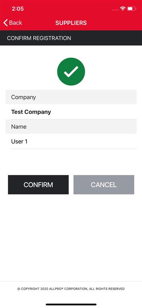
Task: Select the Test Company value
Action: (x=31, y=112)
